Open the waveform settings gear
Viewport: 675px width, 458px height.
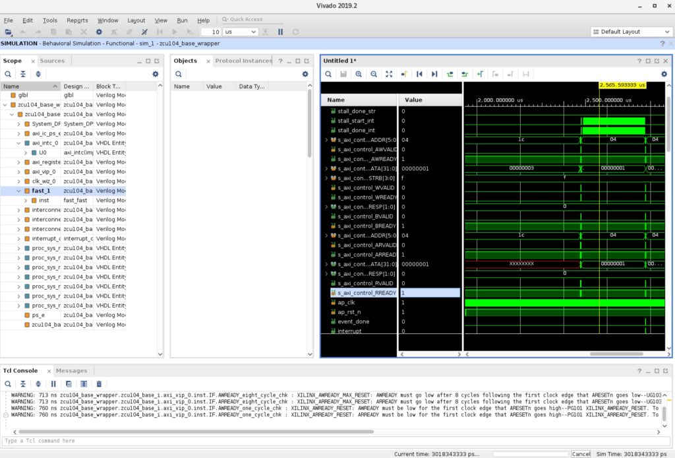tap(664, 74)
